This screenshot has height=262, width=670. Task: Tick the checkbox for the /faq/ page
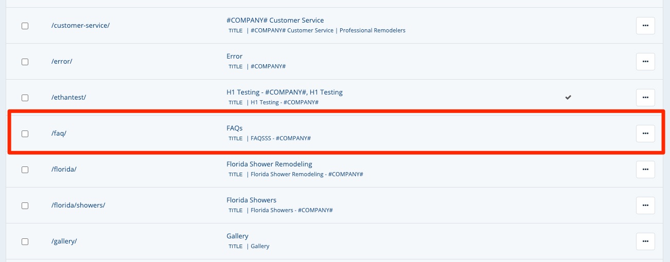(25, 134)
